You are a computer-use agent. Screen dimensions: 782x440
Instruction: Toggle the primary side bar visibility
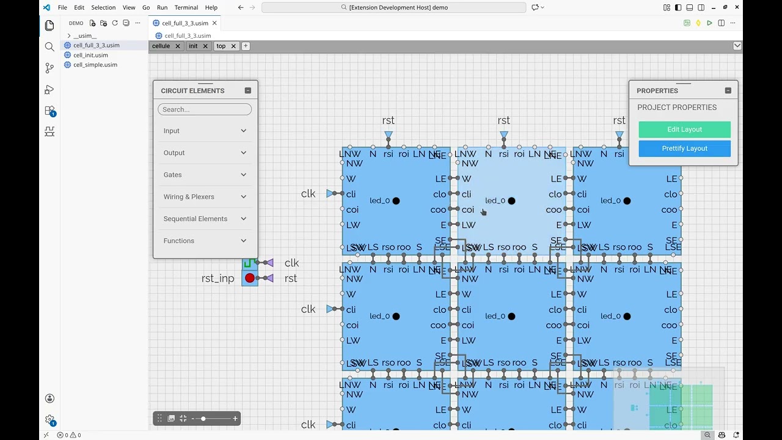(x=678, y=7)
